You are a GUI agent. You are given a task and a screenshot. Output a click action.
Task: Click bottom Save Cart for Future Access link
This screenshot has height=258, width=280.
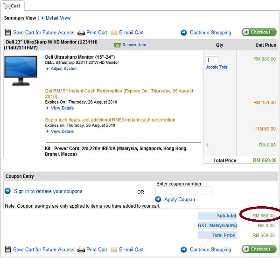pyautogui.click(x=44, y=250)
